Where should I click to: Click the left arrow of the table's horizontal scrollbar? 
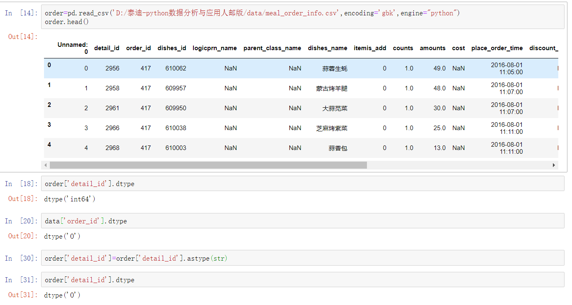click(x=46, y=165)
